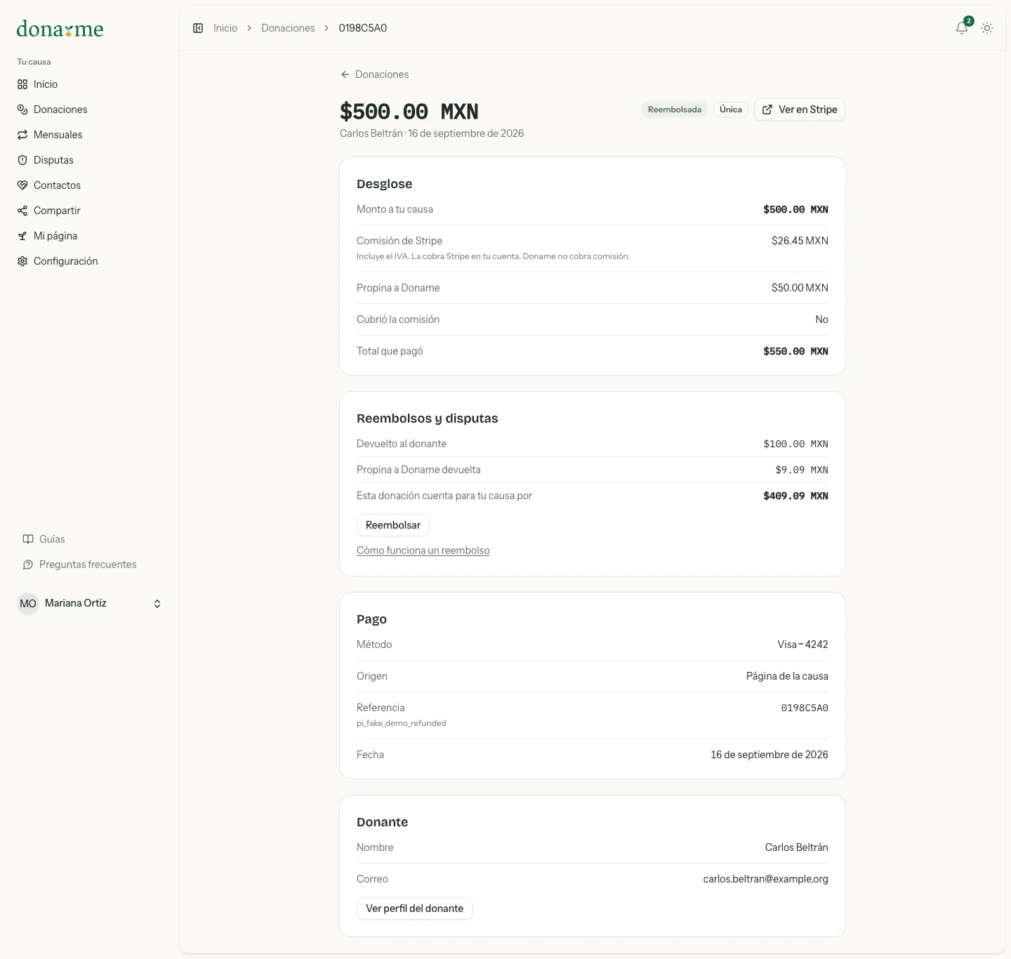Click the Única type badge
Viewport: 1011px width, 959px height.
731,110
